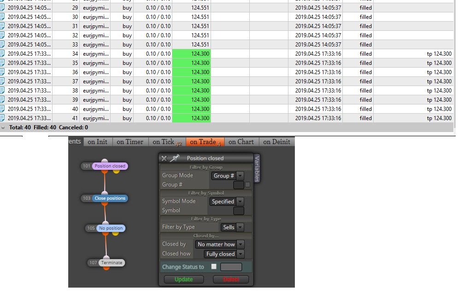Click the document icon of order 34
This screenshot has height=295, width=464.
[x=2, y=53]
